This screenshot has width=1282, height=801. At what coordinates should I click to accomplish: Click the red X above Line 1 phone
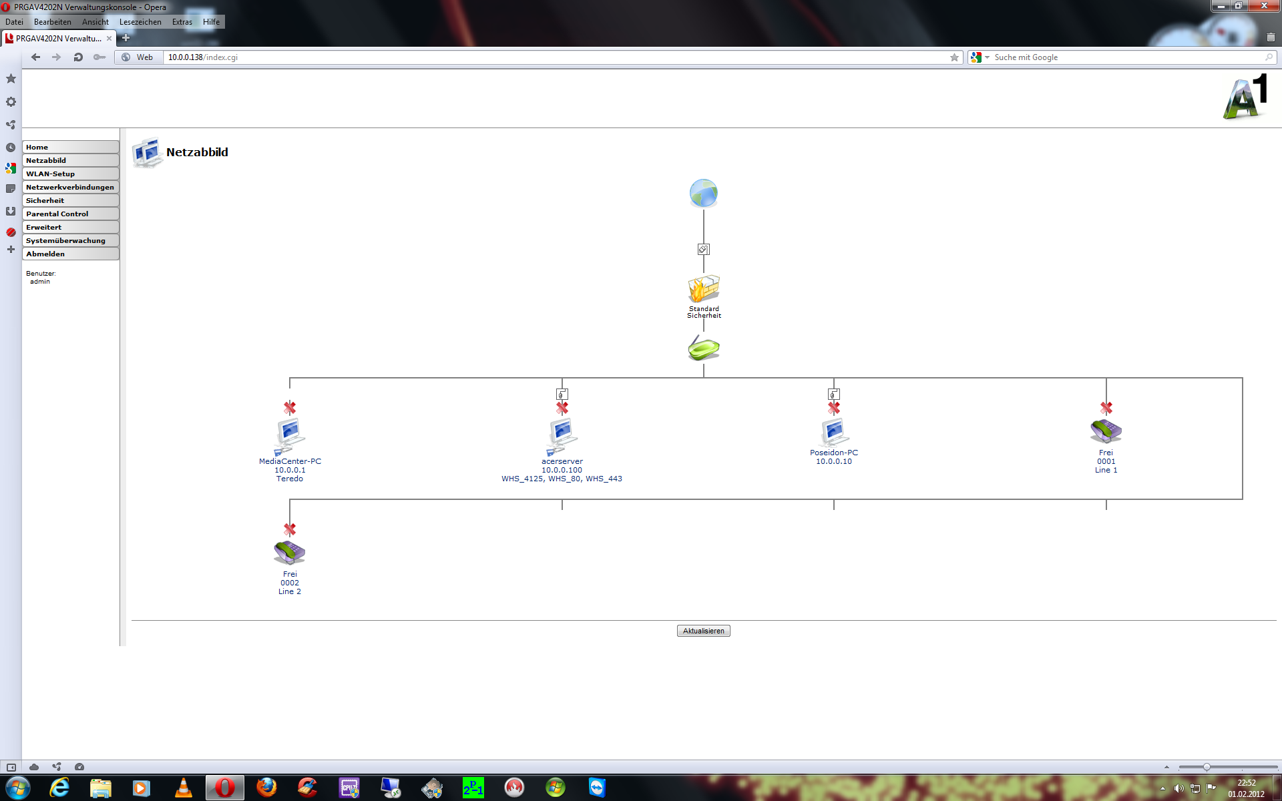click(x=1106, y=407)
